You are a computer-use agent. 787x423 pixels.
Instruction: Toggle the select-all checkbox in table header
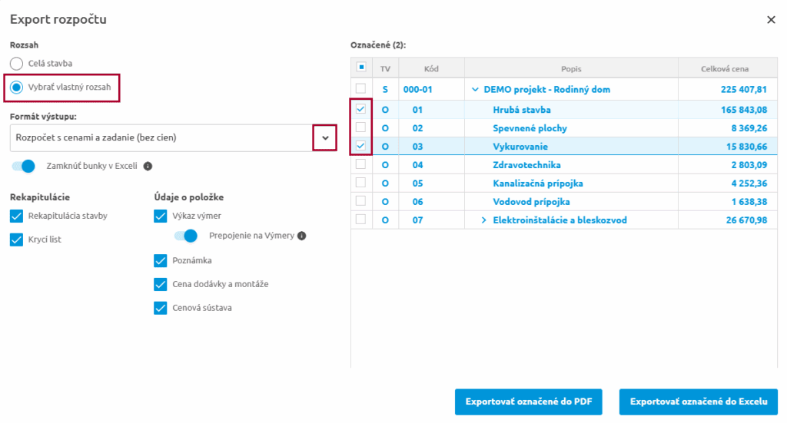[361, 68]
